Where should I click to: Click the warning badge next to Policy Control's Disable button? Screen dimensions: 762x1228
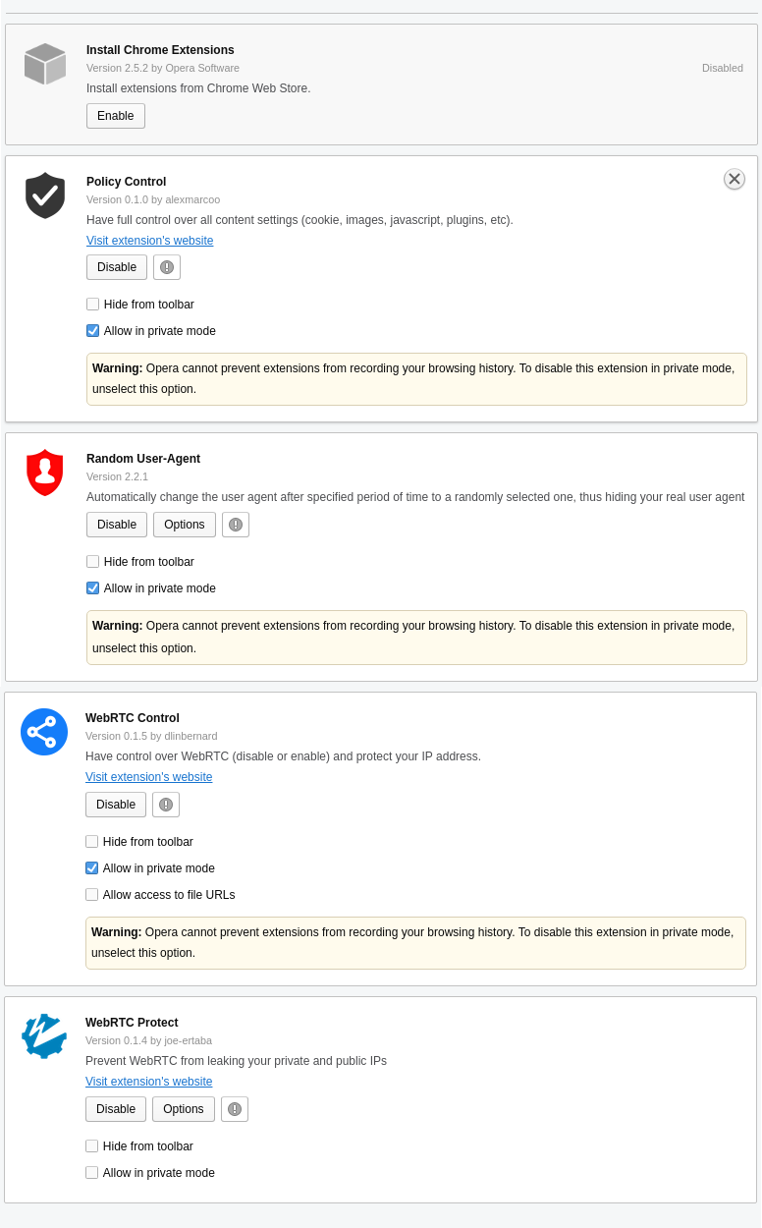[x=166, y=266]
